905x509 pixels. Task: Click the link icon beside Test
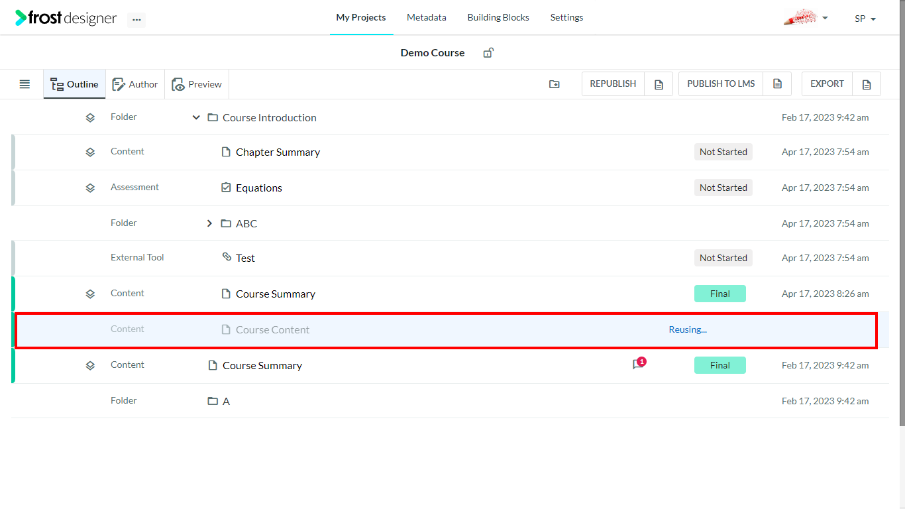(x=227, y=257)
